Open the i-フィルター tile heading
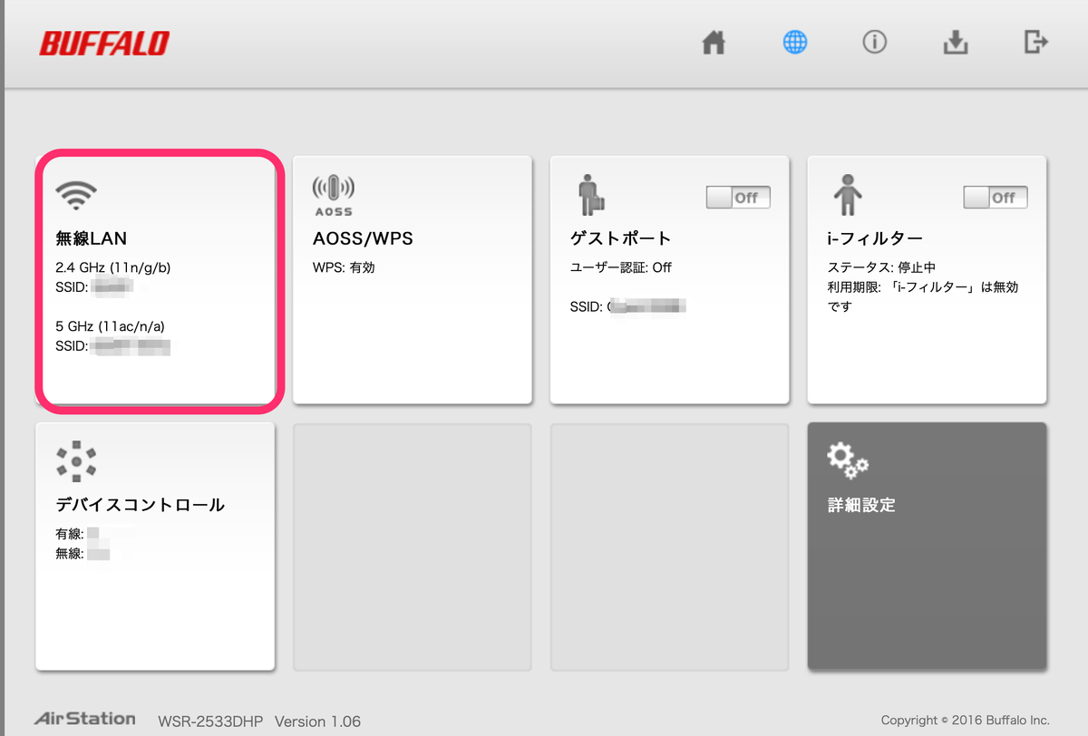Image resolution: width=1088 pixels, height=736 pixels. tap(875, 239)
